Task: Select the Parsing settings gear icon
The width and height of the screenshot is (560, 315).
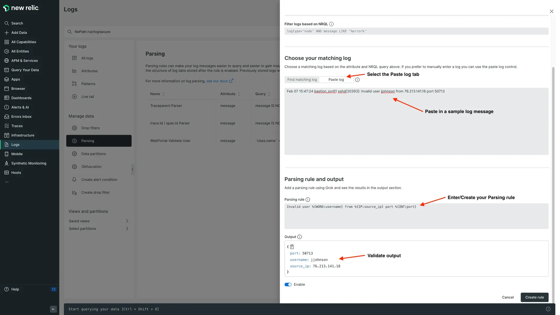Action: pos(74,140)
